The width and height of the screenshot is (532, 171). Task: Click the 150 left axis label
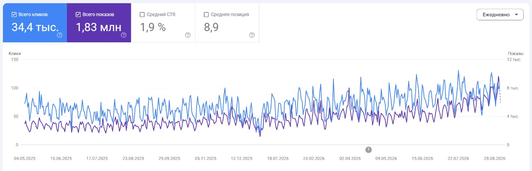click(x=15, y=59)
